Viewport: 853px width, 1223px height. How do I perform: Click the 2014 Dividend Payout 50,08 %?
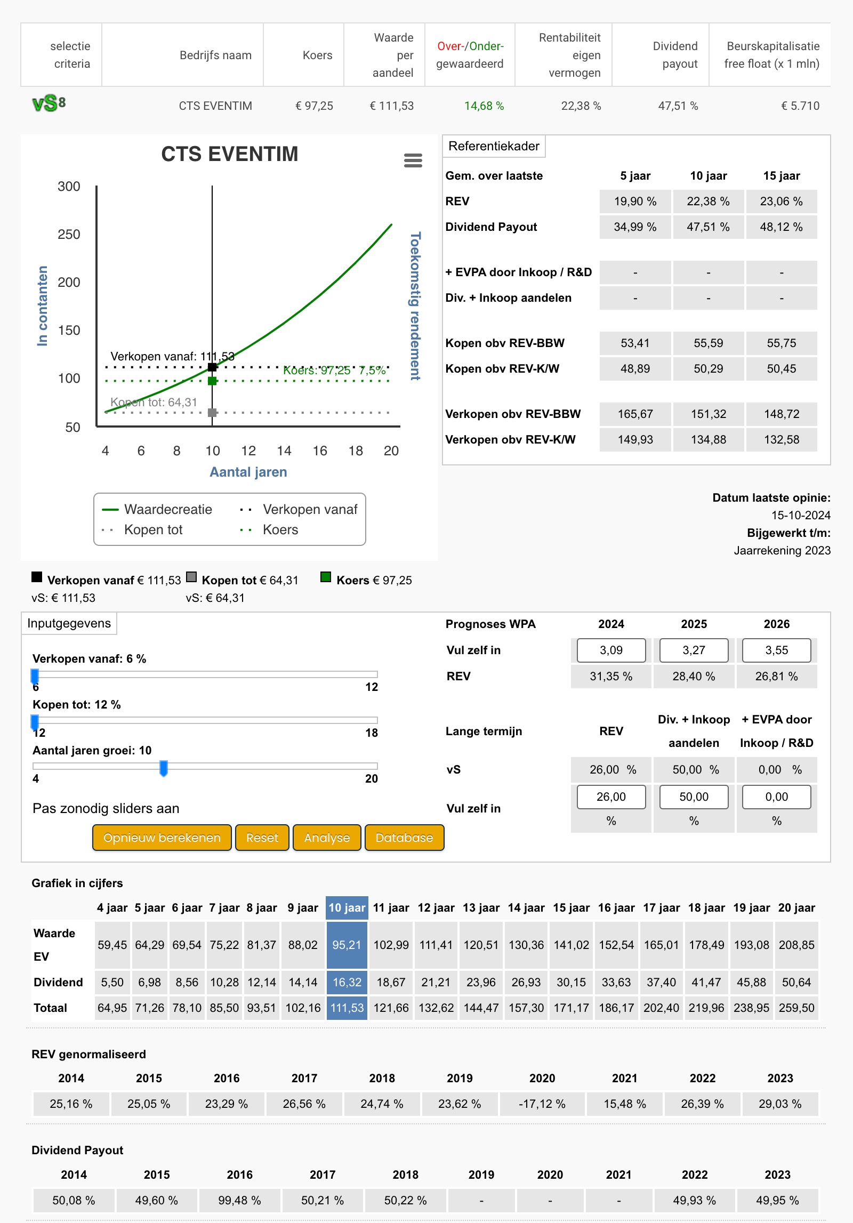click(74, 1201)
